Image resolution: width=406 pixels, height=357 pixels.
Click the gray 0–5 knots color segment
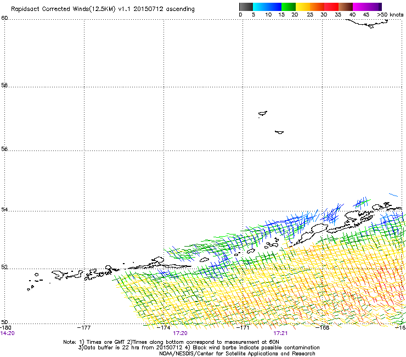click(246, 7)
